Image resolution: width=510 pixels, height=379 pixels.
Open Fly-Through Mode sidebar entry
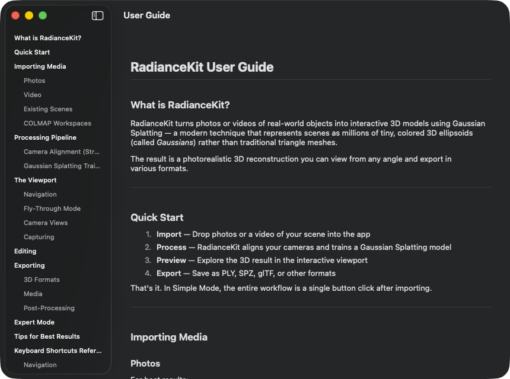tap(52, 208)
